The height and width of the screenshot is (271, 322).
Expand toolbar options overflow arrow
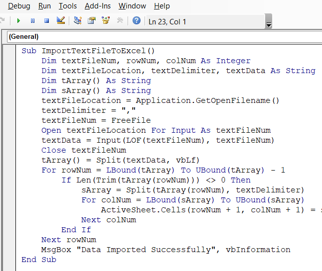pos(269,21)
